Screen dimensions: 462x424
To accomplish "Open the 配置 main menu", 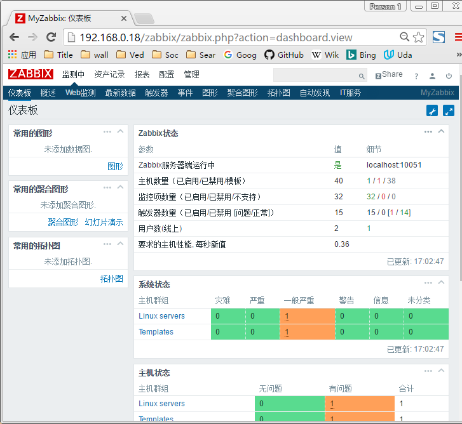I will (x=166, y=74).
